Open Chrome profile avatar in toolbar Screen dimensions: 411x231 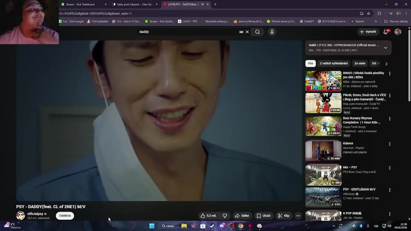pos(398,13)
